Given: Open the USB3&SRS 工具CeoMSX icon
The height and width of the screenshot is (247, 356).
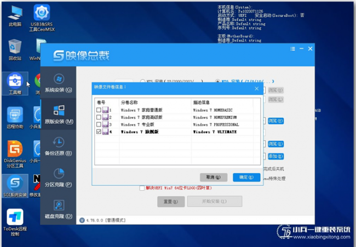Looking at the screenshot, I should [x=42, y=18].
